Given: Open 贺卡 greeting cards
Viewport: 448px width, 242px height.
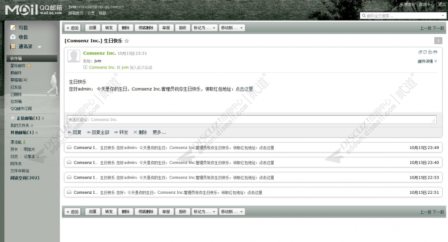Looking at the screenshot, I should point(14,149).
